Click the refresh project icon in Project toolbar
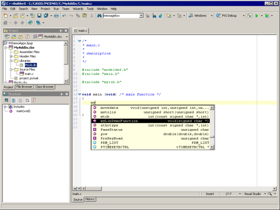This screenshot has width=280, height=210. 27,37
